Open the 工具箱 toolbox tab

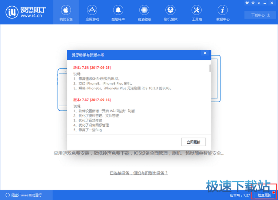tap(196, 12)
